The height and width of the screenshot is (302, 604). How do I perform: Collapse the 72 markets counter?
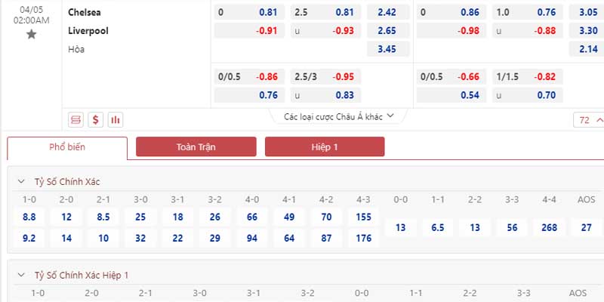589,120
